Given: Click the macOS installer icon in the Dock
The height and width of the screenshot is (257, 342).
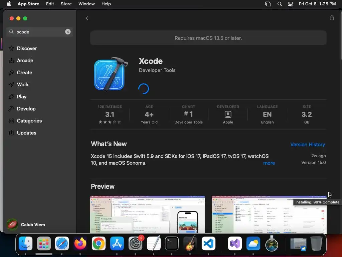Looking at the screenshot, I should click(272, 243).
